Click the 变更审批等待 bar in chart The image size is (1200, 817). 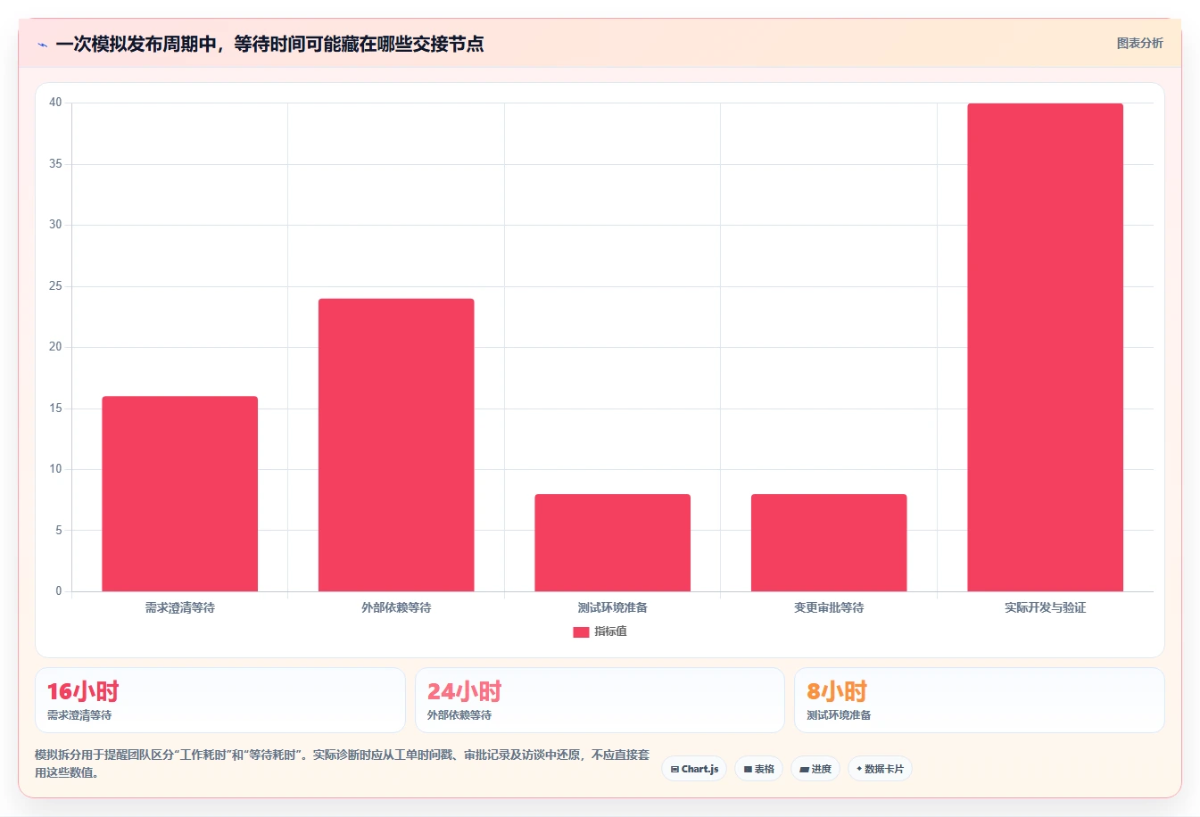[x=829, y=542]
